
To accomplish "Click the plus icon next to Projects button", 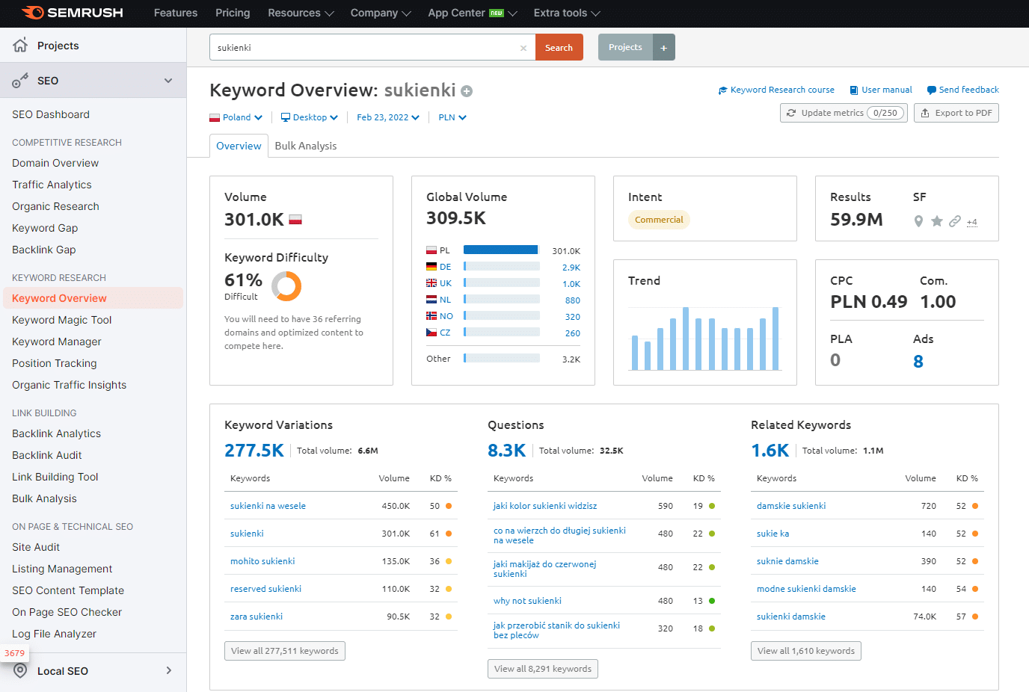I will click(663, 48).
